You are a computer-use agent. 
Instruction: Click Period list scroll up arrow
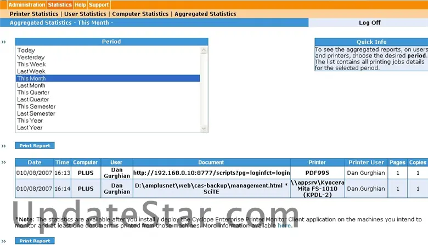204,50
